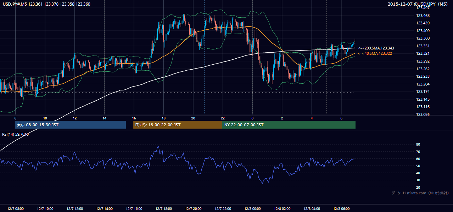Click the 200 SMA label 123.343
This screenshot has width=453, height=212.
click(x=376, y=48)
